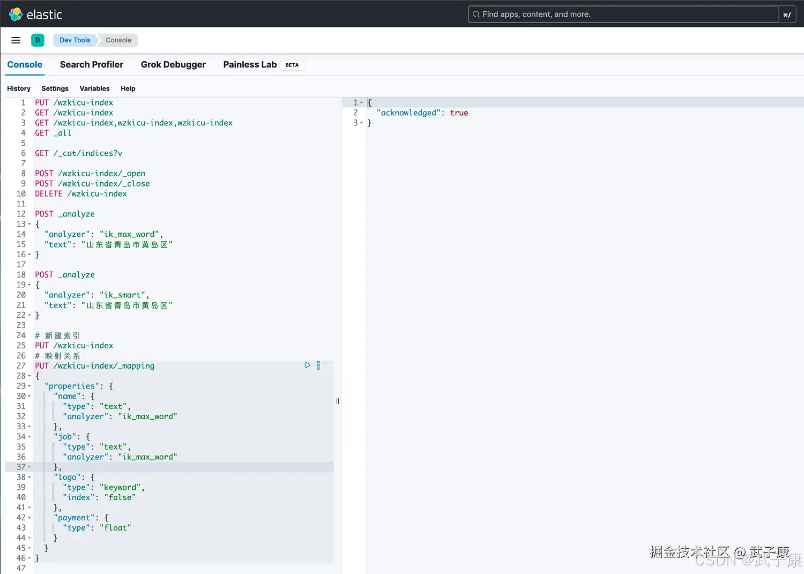Viewport: 804px width, 574px height.
Task: Click the keyboard shortcut icon in search bar
Action: click(787, 14)
